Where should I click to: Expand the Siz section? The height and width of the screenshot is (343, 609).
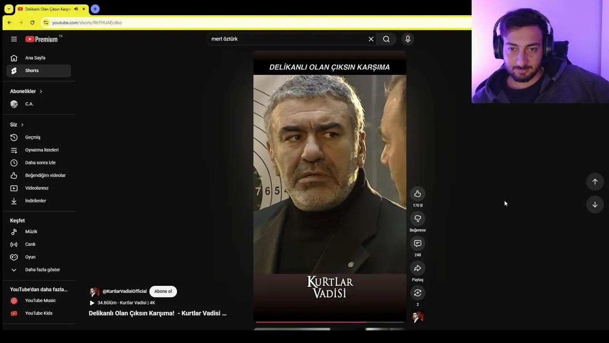pyautogui.click(x=17, y=124)
